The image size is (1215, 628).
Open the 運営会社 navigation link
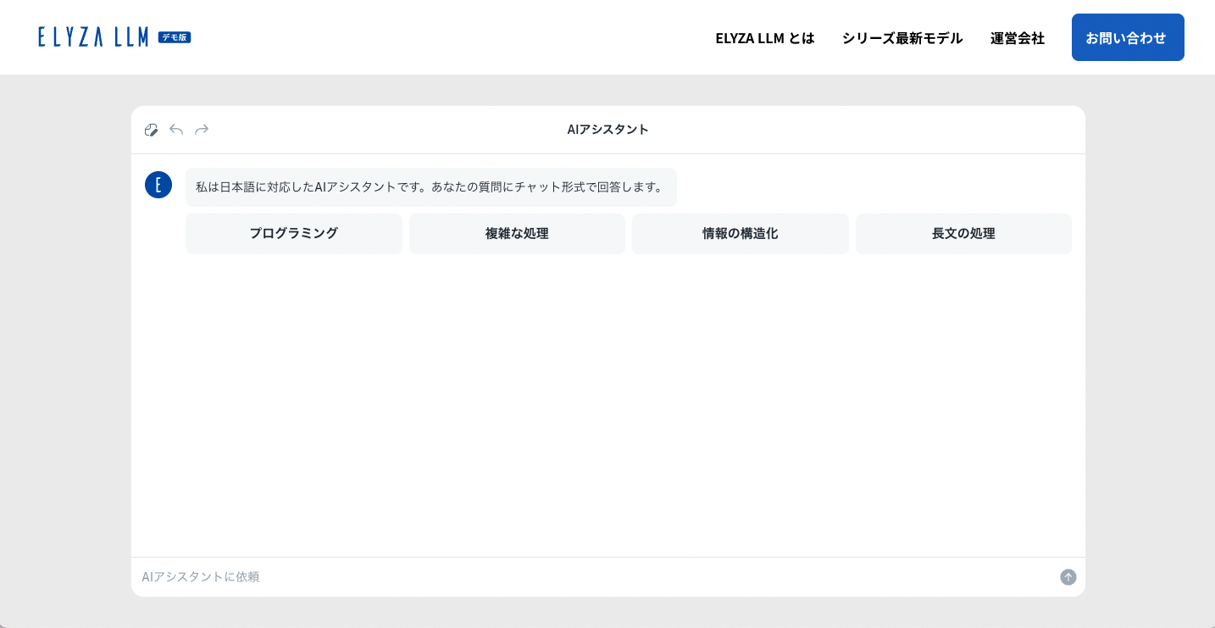click(x=1017, y=38)
